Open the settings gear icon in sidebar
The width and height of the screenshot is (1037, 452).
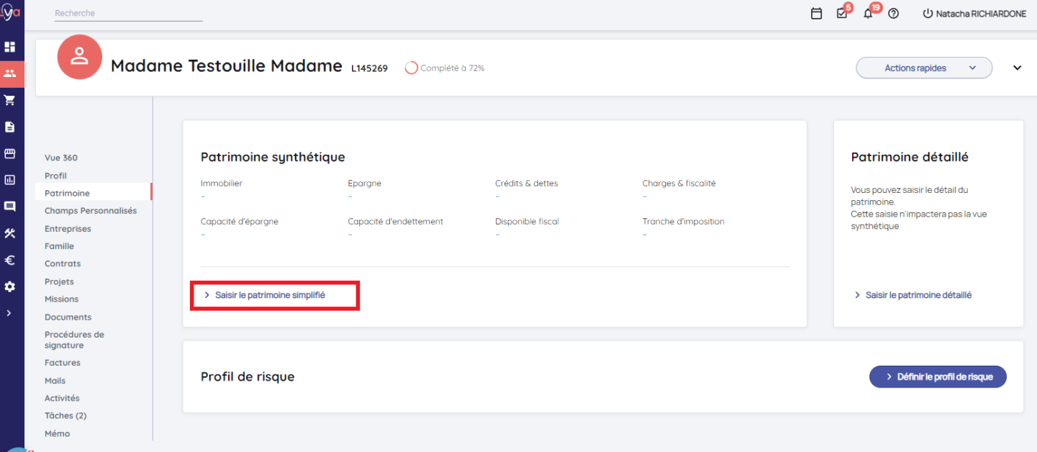[x=10, y=286]
